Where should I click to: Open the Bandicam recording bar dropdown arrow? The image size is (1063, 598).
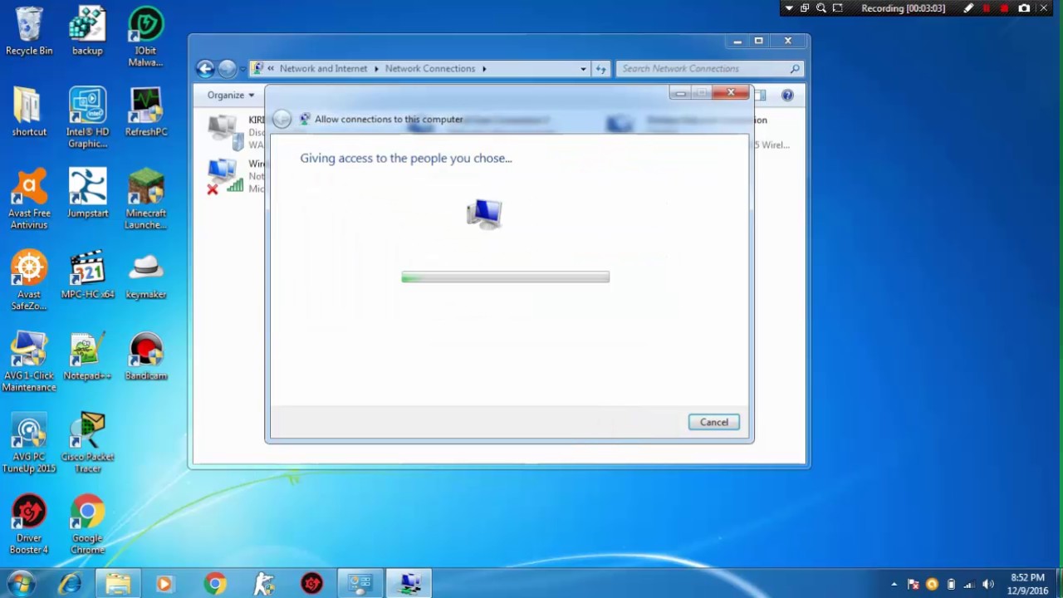click(789, 8)
